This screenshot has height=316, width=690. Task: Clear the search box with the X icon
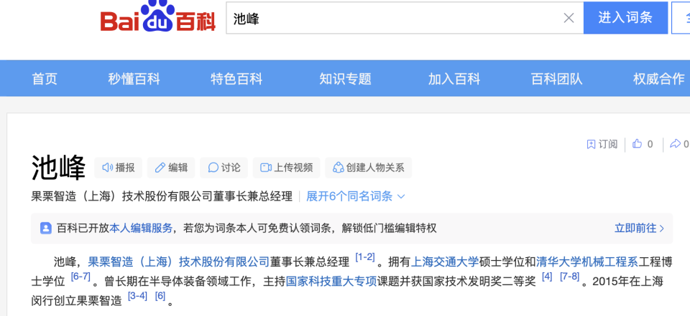pyautogui.click(x=569, y=18)
